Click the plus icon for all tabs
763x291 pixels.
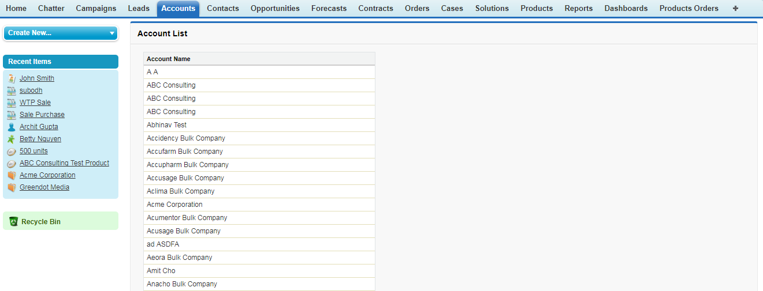pos(735,9)
